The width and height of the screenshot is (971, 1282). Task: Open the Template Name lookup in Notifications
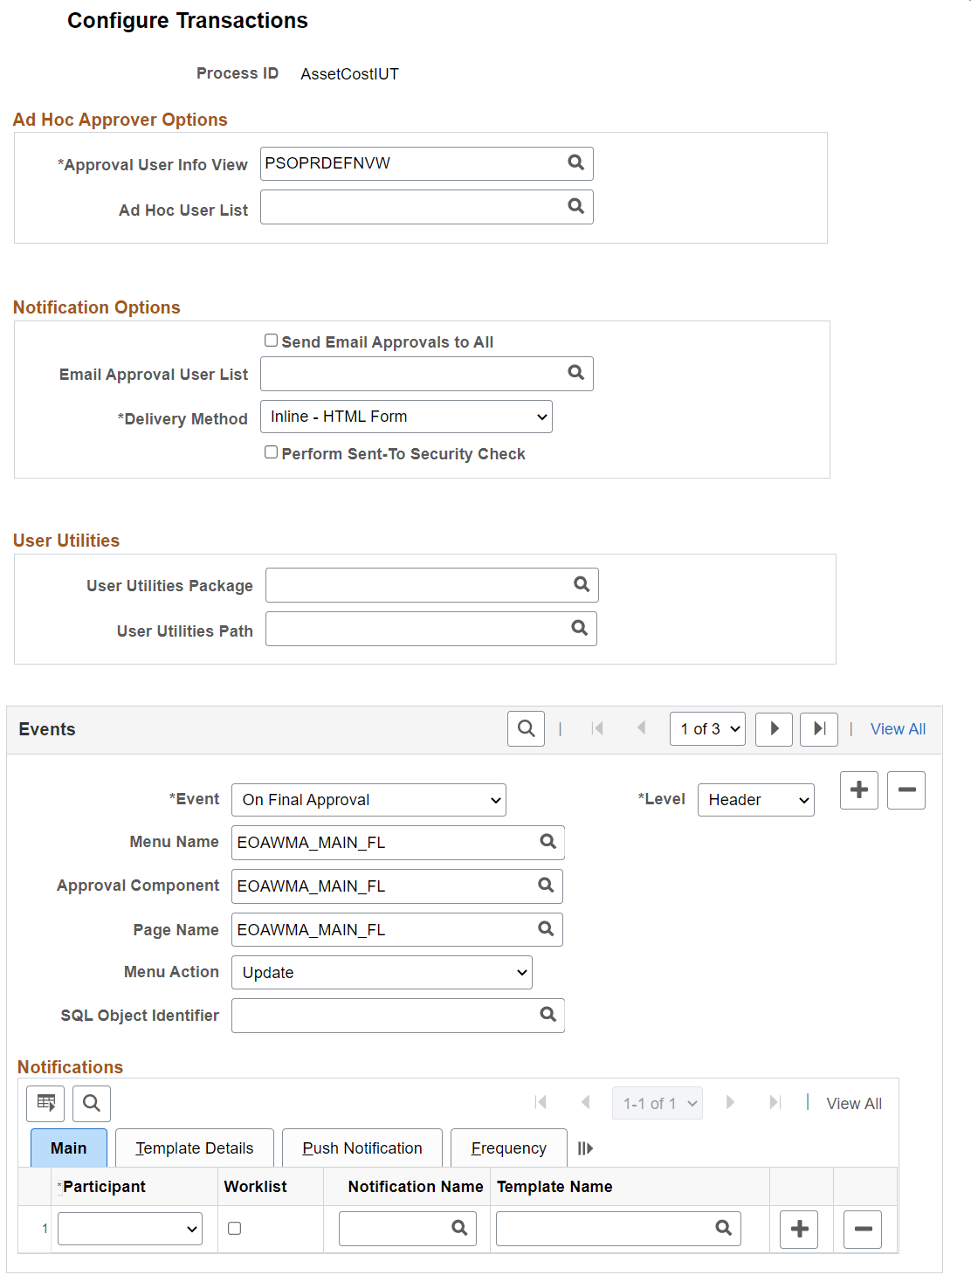723,1228
